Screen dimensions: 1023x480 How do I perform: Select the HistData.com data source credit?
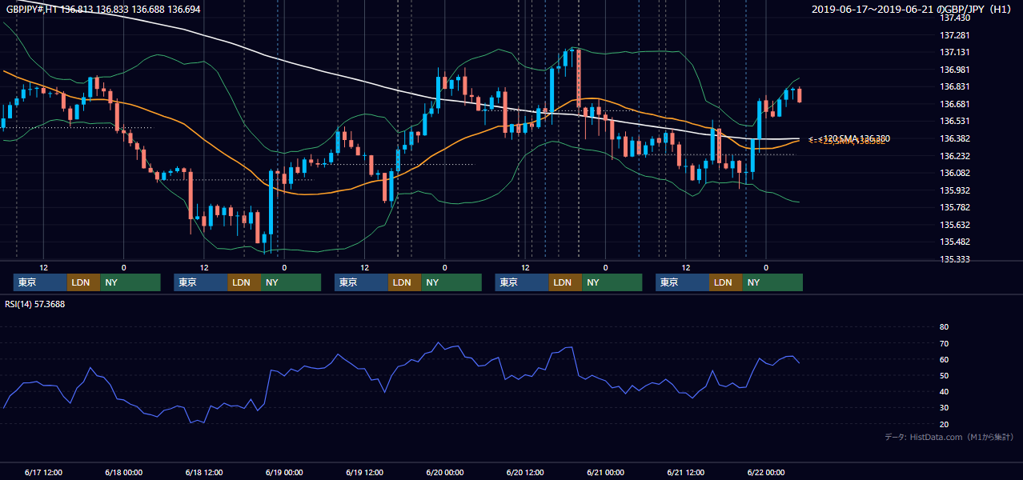tap(949, 437)
